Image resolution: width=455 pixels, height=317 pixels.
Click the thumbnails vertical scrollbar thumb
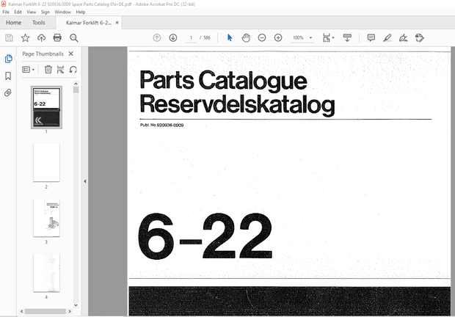click(76, 90)
